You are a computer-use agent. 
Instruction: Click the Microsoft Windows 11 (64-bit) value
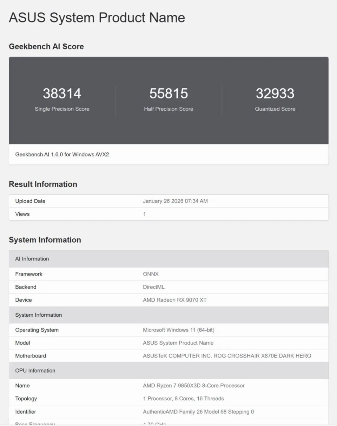point(179,330)
